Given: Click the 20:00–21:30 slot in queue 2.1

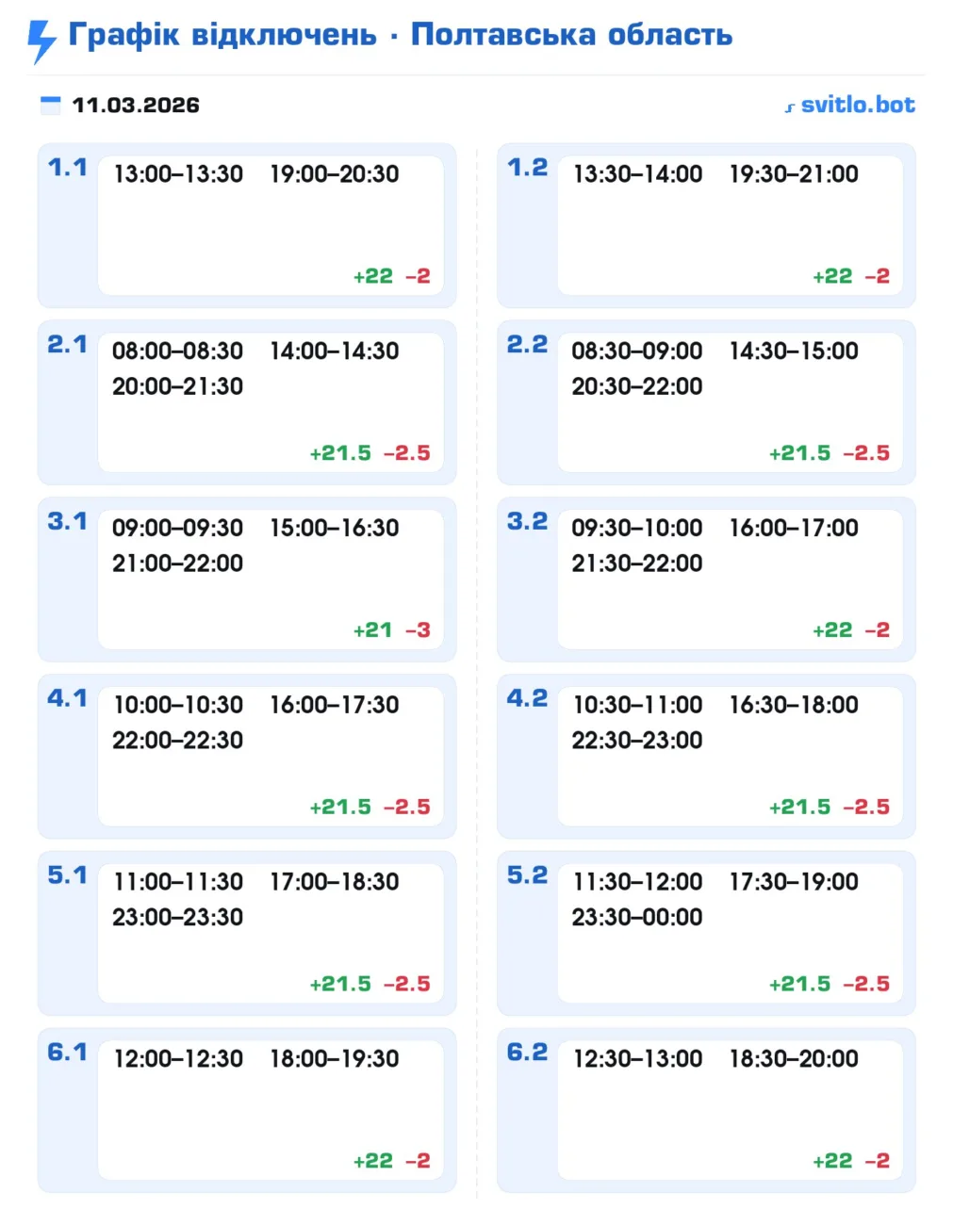Looking at the screenshot, I should pyautogui.click(x=178, y=386).
